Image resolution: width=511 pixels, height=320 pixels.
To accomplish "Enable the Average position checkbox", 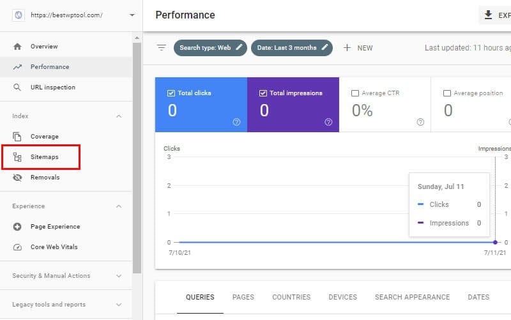I will tap(447, 93).
